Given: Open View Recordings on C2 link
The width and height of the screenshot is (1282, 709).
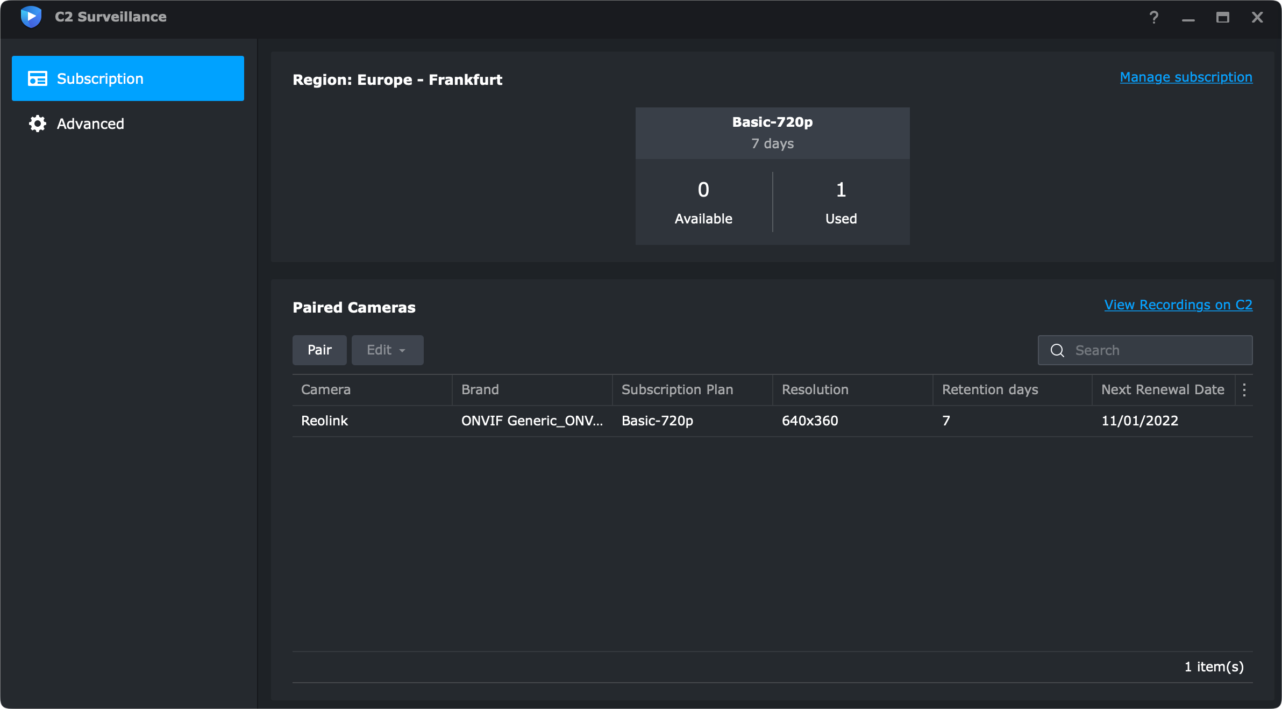Looking at the screenshot, I should [1178, 305].
